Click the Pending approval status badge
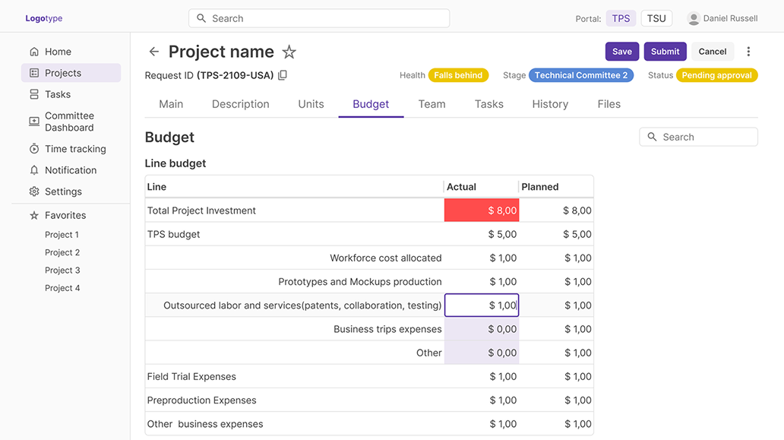This screenshot has width=784, height=440. tap(716, 75)
